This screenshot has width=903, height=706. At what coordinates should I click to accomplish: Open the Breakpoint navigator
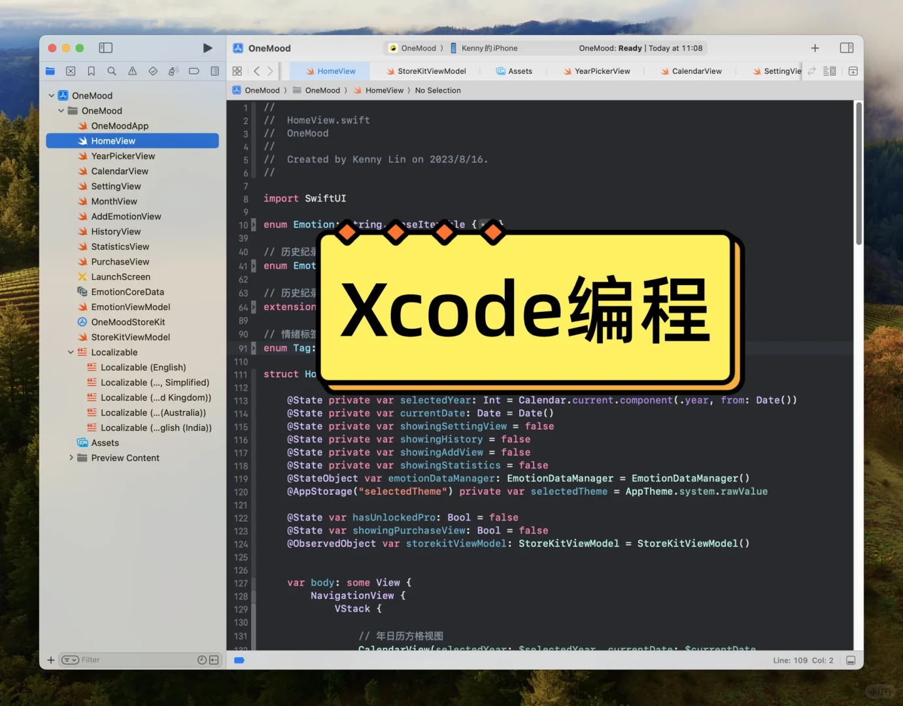pos(194,71)
